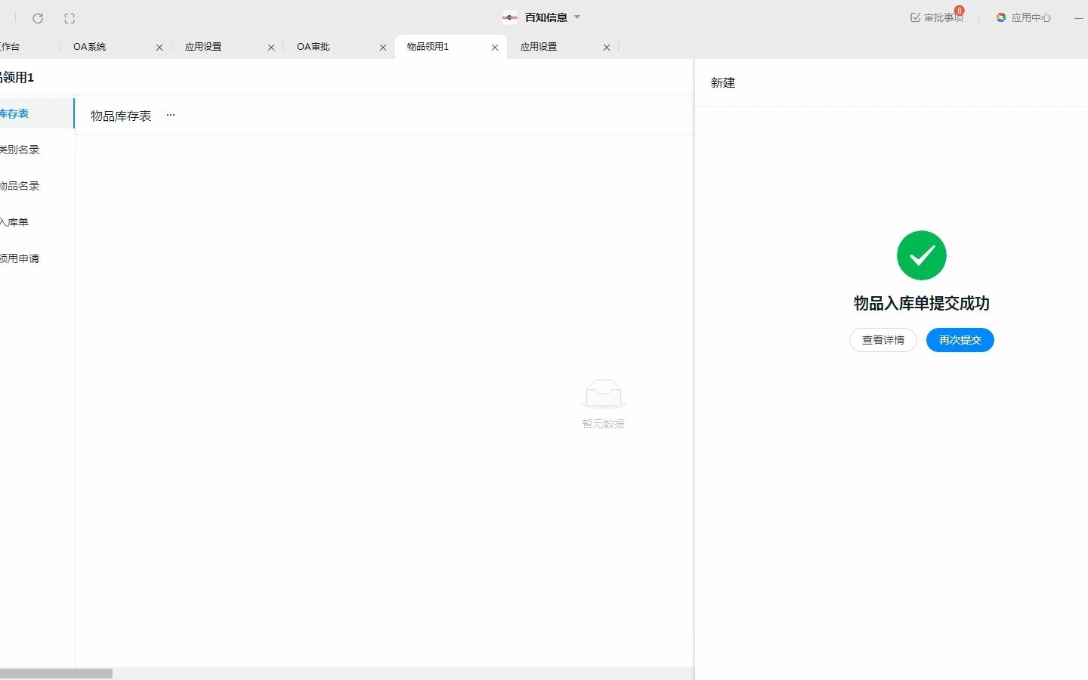Switch to the OA系统 tab
The width and height of the screenshot is (1088, 680).
tap(89, 47)
